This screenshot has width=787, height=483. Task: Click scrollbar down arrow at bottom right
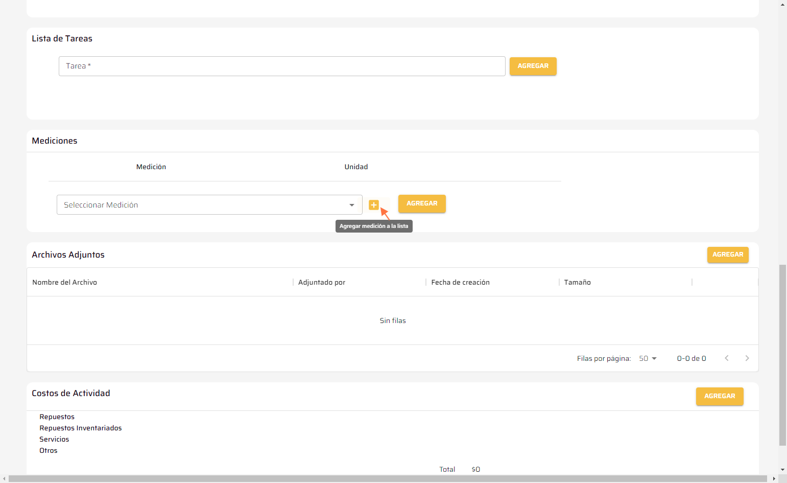(x=782, y=470)
